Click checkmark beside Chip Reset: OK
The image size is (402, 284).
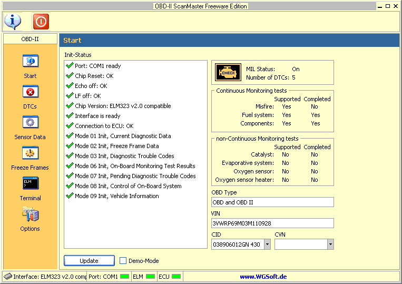click(x=70, y=76)
